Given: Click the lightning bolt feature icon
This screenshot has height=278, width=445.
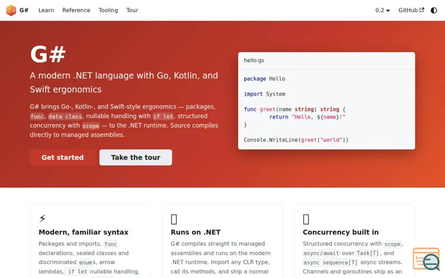Looking at the screenshot, I should pyautogui.click(x=42, y=219).
